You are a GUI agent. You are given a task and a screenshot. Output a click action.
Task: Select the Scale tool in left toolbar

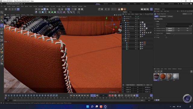click(2, 33)
